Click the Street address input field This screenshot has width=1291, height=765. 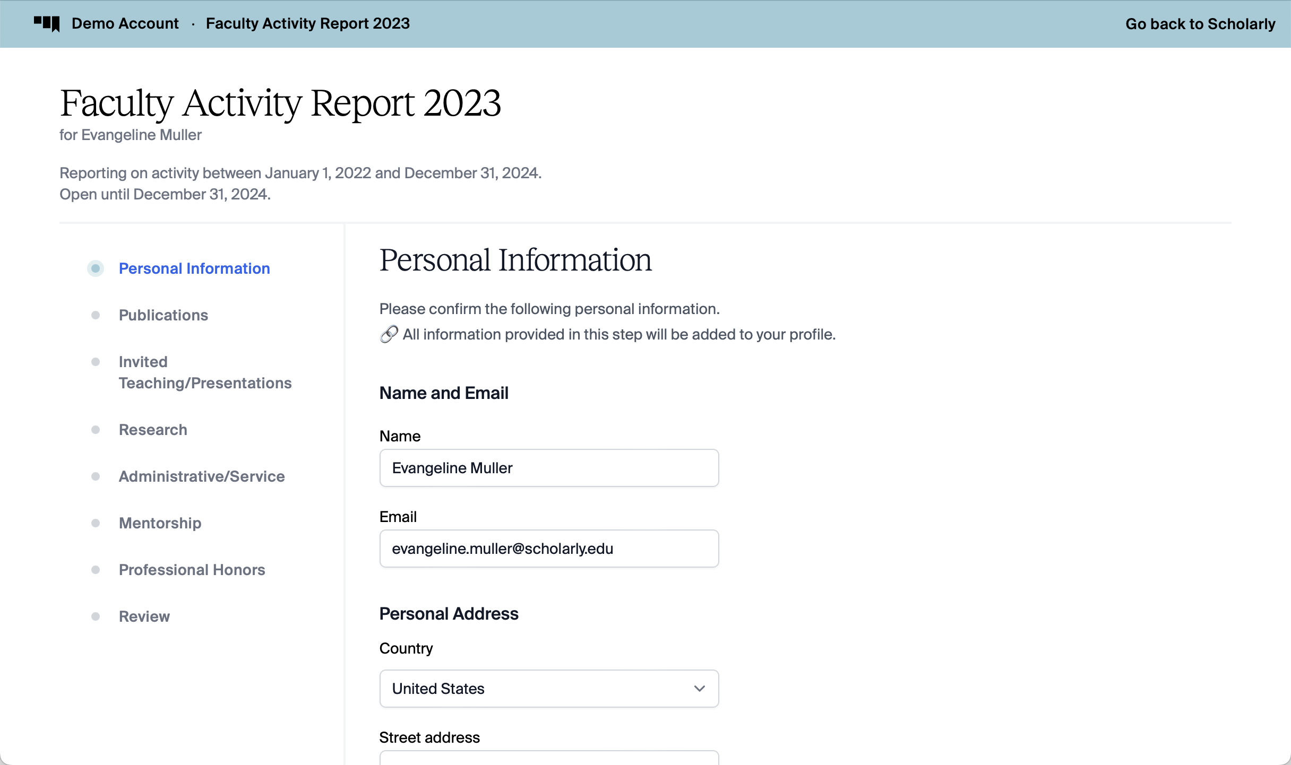point(549,759)
